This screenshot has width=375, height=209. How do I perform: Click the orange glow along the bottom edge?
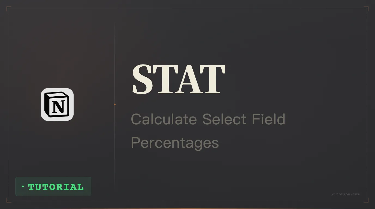(x=187, y=208)
